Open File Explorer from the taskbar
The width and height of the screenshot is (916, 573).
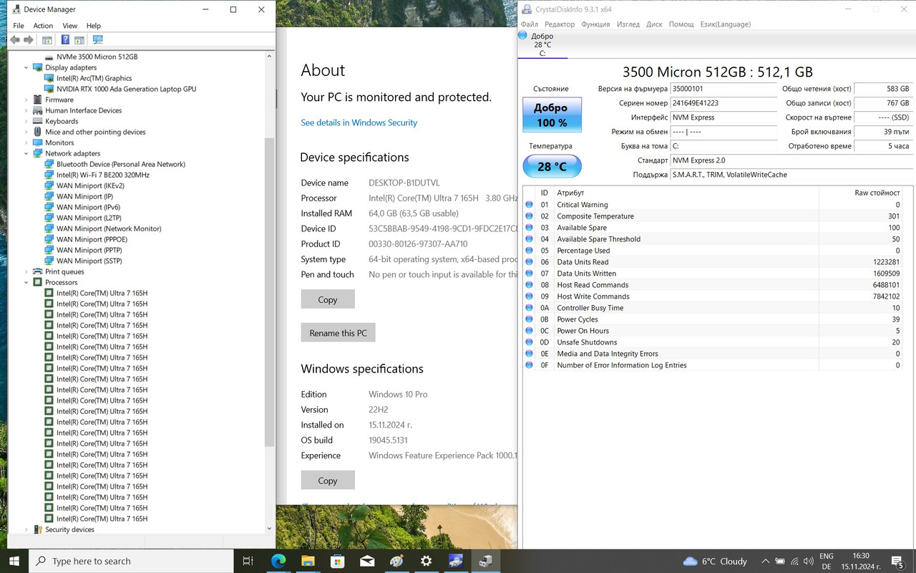tap(308, 561)
